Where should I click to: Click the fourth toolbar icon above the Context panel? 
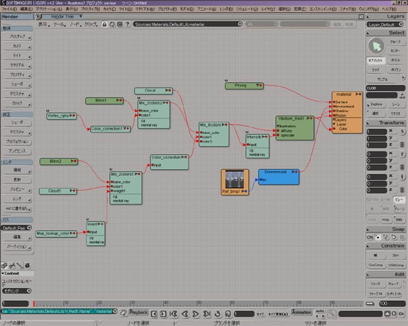(x=27, y=265)
